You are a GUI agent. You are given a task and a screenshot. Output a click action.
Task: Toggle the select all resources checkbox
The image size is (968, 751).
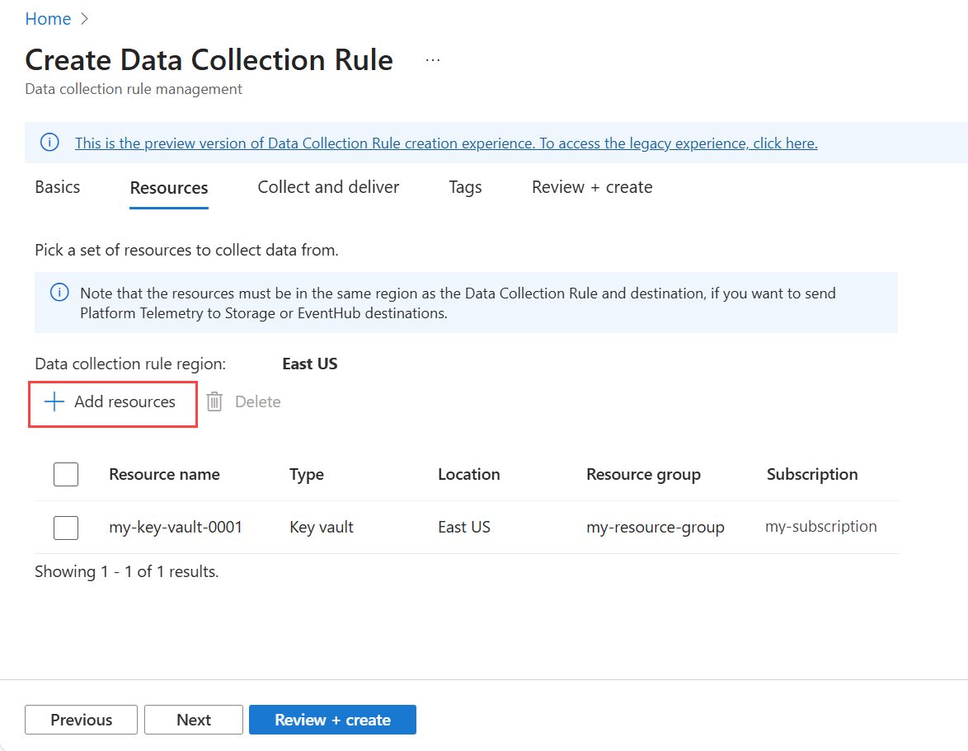(x=66, y=474)
